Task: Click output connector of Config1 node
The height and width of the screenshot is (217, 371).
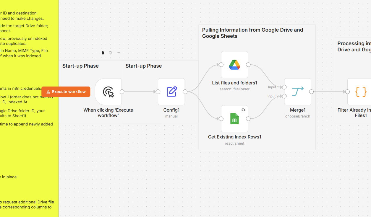Action: coord(185,92)
